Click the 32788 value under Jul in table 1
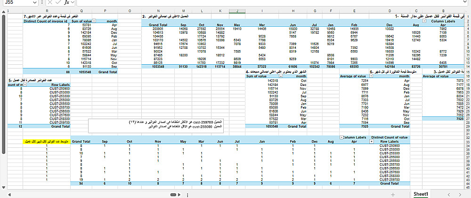 point(315,29)
